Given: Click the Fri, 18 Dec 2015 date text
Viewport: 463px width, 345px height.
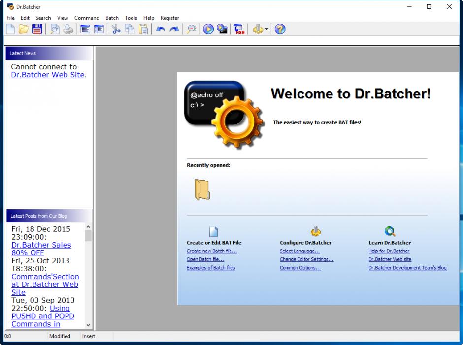Looking at the screenshot, I should click(x=41, y=229).
